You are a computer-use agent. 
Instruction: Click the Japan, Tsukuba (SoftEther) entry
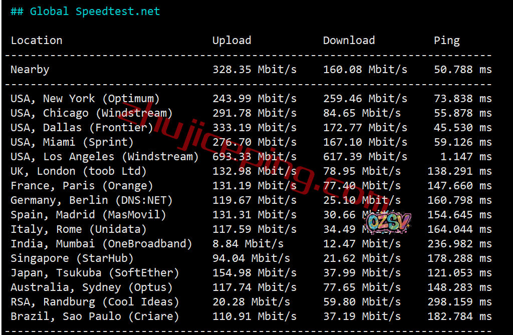[95, 273]
